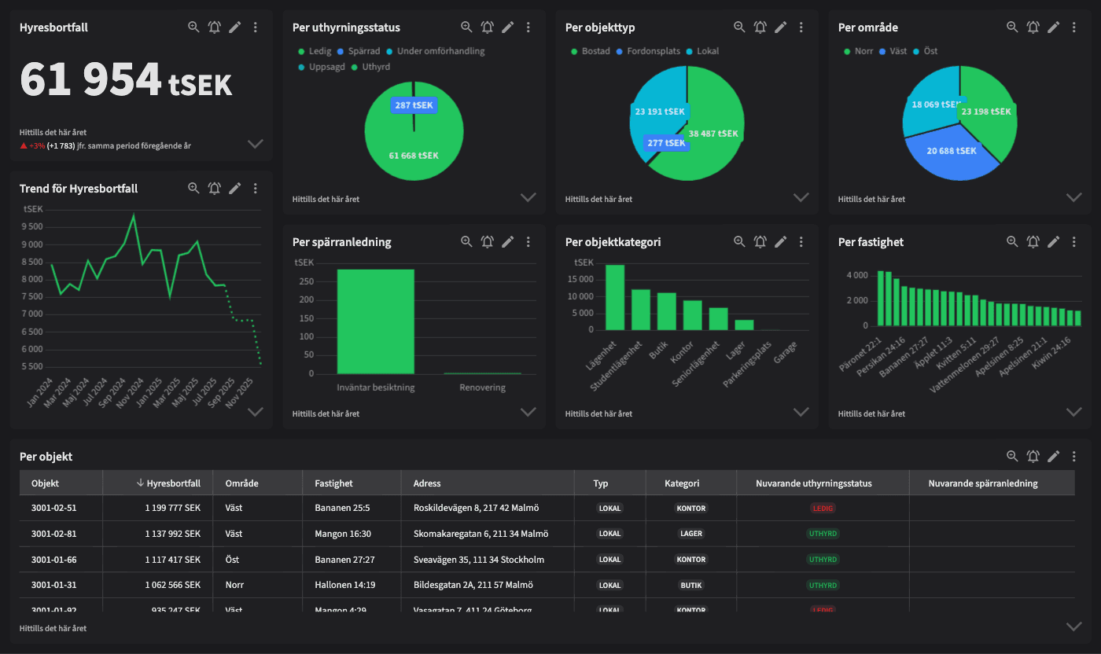Expand the Hyresbortfall card chevron
Viewport: 1101px width, 654px height.
tap(255, 144)
